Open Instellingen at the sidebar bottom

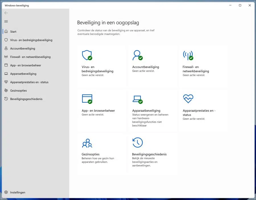(x=36, y=192)
